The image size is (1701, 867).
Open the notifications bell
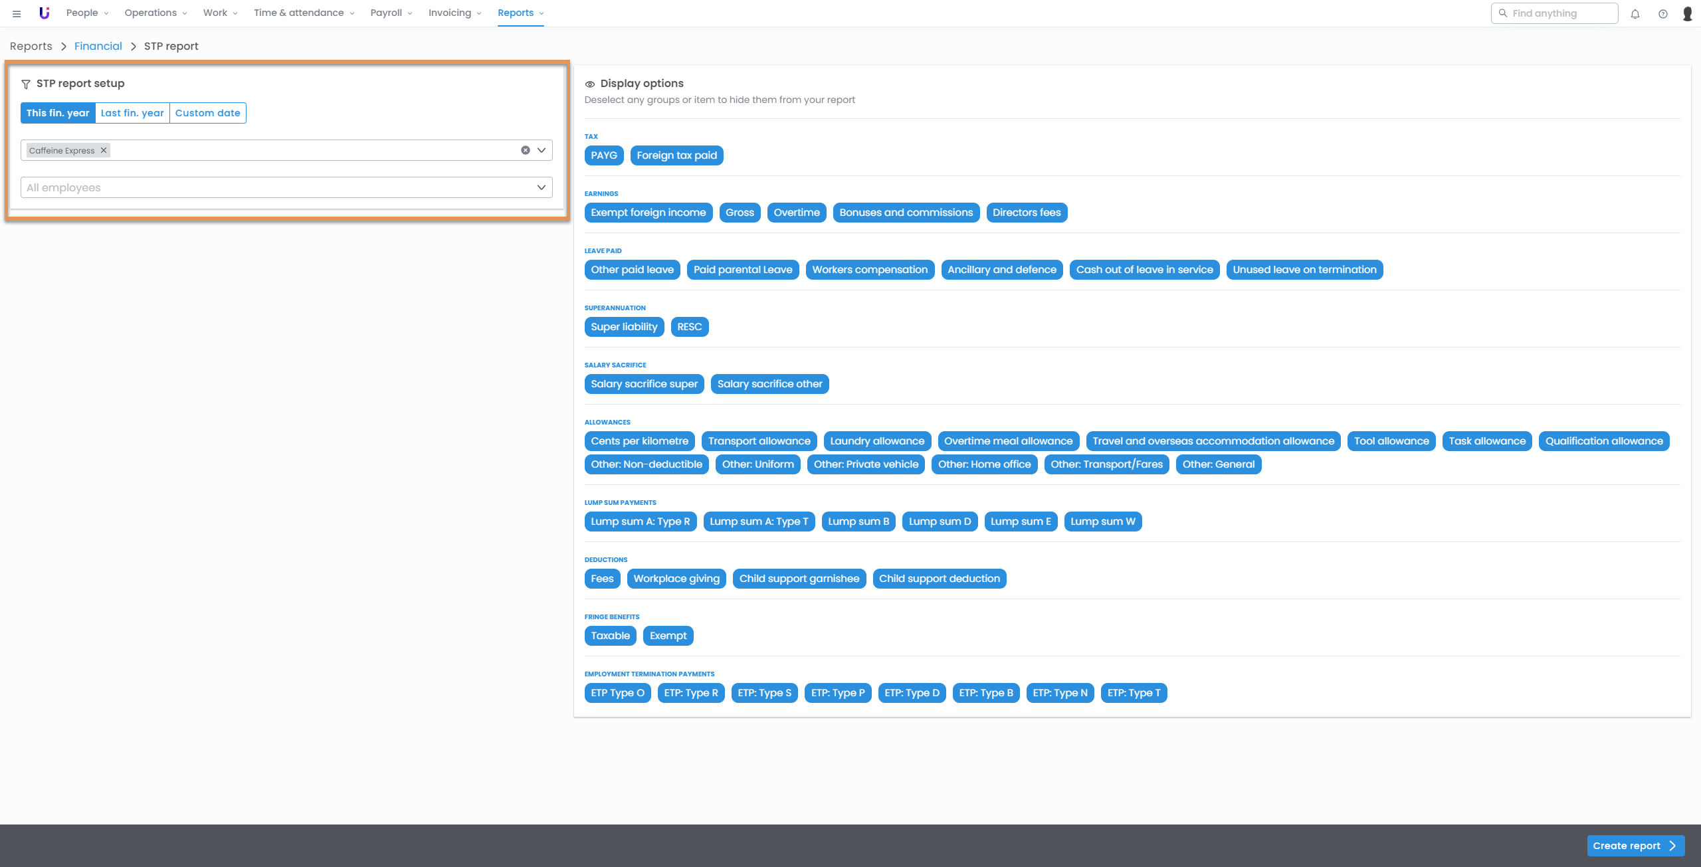[x=1635, y=14]
